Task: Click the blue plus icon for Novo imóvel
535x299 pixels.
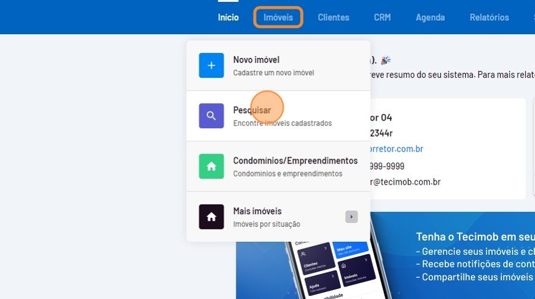Action: [x=211, y=65]
